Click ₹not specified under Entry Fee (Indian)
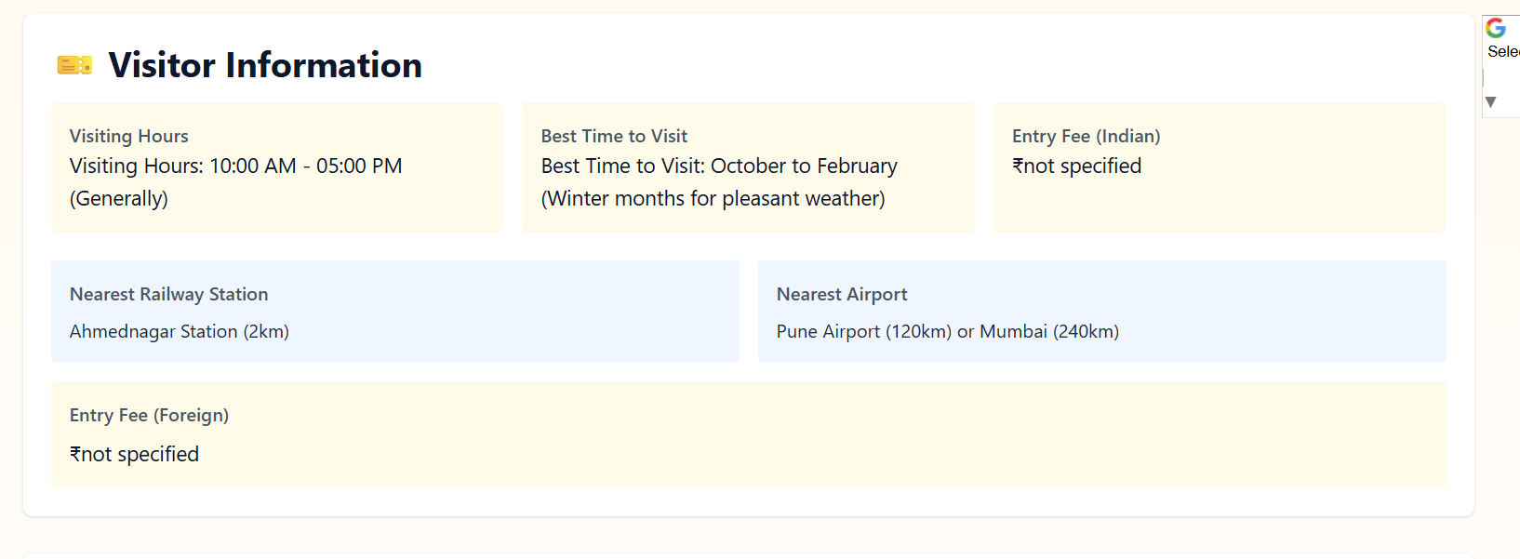Screen dimensions: 1520x559 (1076, 166)
